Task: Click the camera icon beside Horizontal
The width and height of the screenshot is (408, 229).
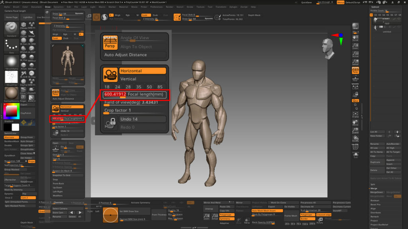Action: [x=110, y=74]
